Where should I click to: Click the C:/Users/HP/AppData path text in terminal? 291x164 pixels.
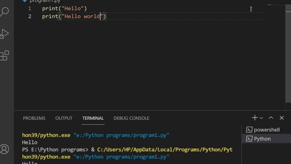[165, 150]
